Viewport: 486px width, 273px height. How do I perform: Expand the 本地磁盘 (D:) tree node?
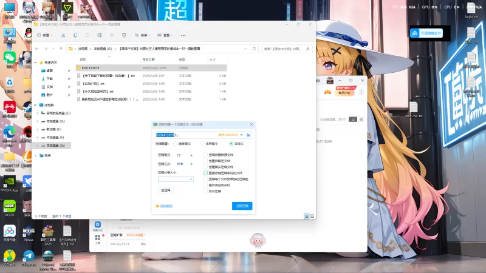[38, 121]
